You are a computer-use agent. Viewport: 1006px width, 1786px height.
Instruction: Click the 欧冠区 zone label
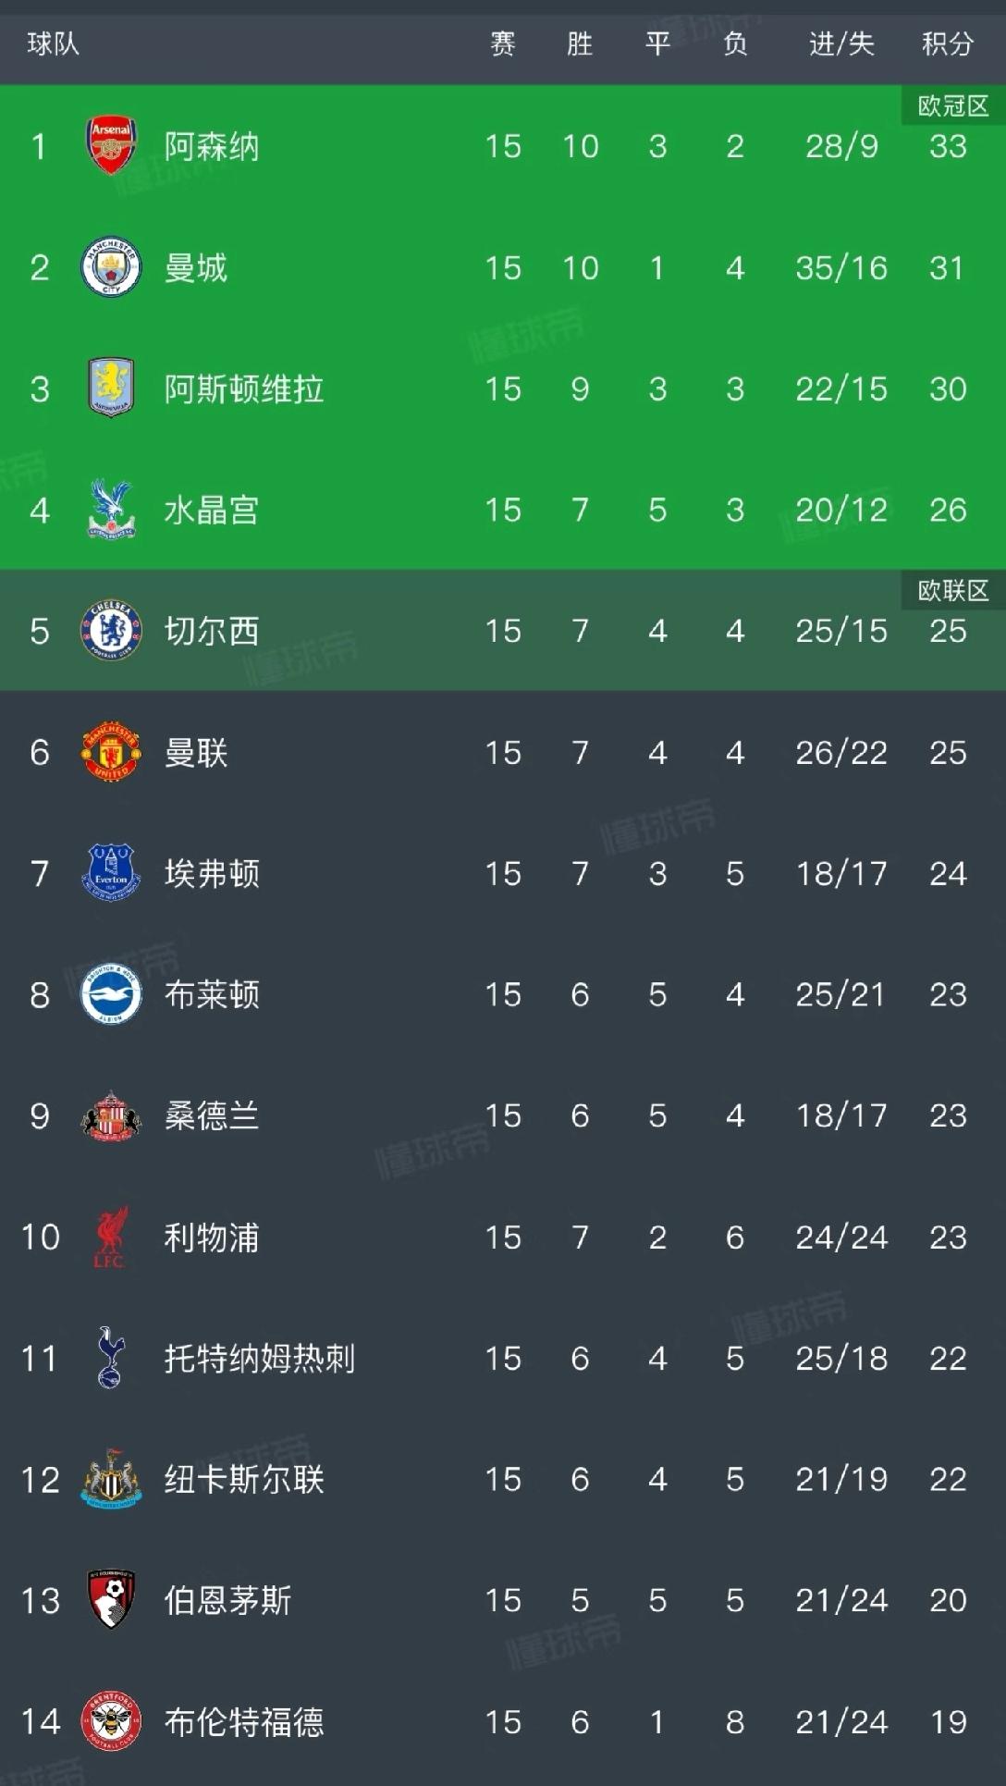click(953, 106)
